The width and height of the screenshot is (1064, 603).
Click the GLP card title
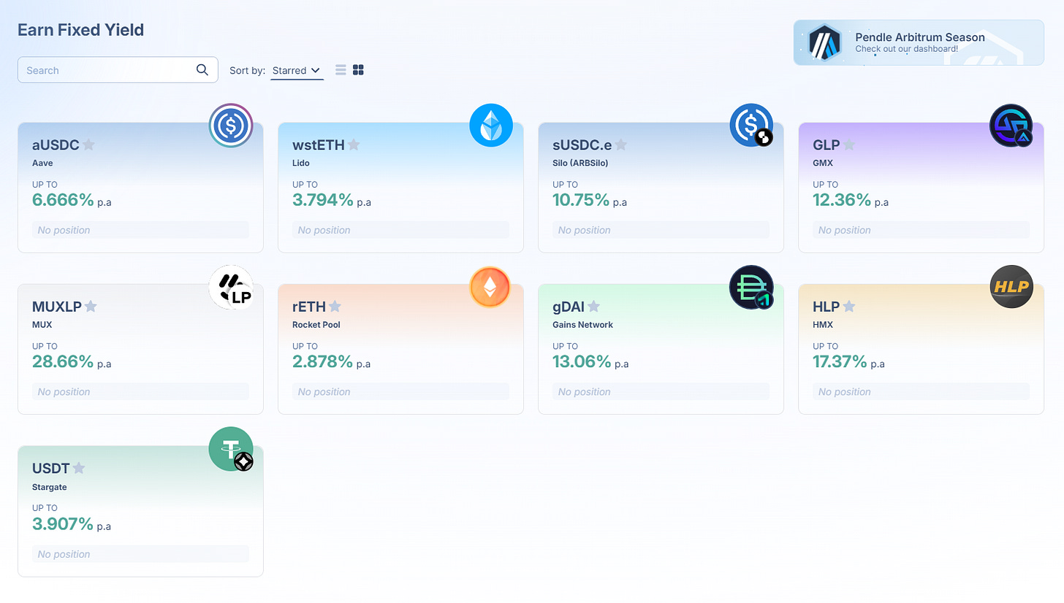coord(826,145)
